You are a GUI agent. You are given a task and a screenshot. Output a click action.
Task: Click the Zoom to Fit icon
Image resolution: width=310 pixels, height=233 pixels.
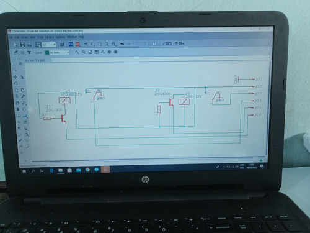[86, 44]
